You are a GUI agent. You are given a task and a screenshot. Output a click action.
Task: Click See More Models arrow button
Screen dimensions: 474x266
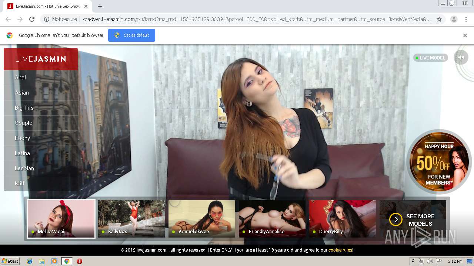[x=396, y=219]
